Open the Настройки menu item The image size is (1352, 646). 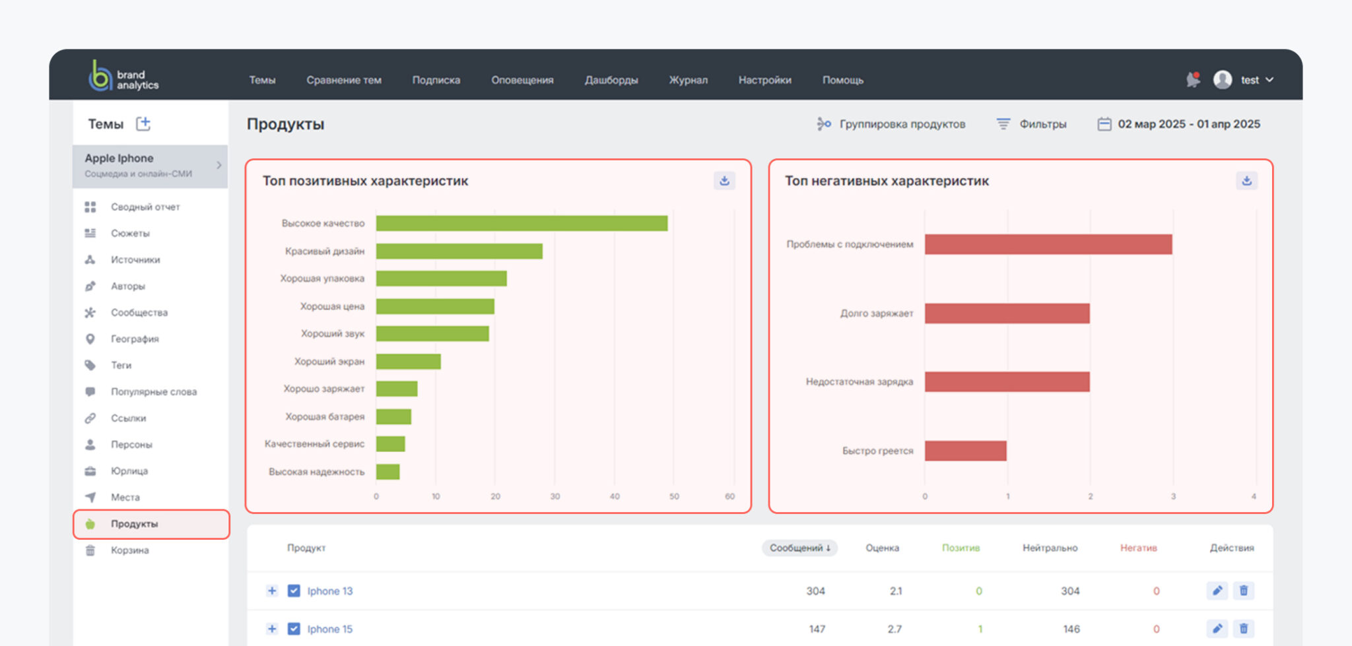[765, 80]
